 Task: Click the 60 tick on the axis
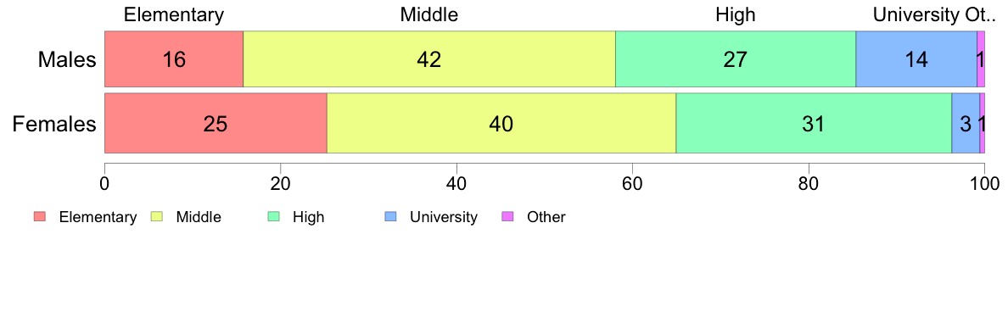(632, 183)
